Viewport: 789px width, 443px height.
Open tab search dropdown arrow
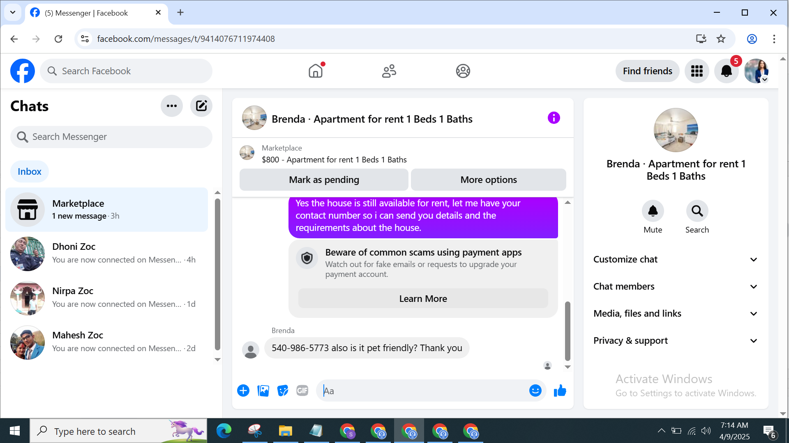pyautogui.click(x=13, y=12)
